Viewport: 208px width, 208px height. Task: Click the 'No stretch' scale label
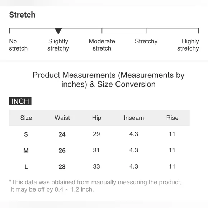18,45
